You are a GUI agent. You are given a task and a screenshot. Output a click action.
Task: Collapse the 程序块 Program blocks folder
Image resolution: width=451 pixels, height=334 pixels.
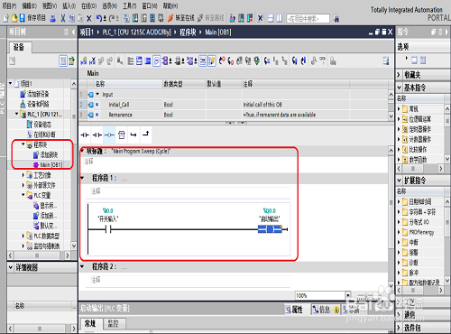(23, 144)
